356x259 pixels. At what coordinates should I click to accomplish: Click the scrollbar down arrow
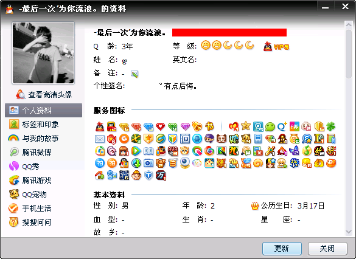349,232
